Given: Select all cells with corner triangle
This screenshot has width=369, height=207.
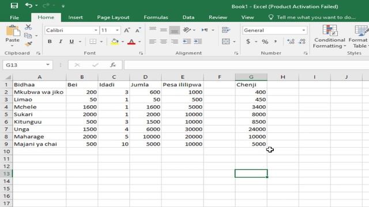Looking at the screenshot, I should [7, 77].
